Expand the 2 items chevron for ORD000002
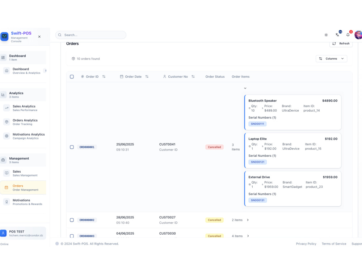The height and width of the screenshot is (272, 362). click(x=248, y=220)
